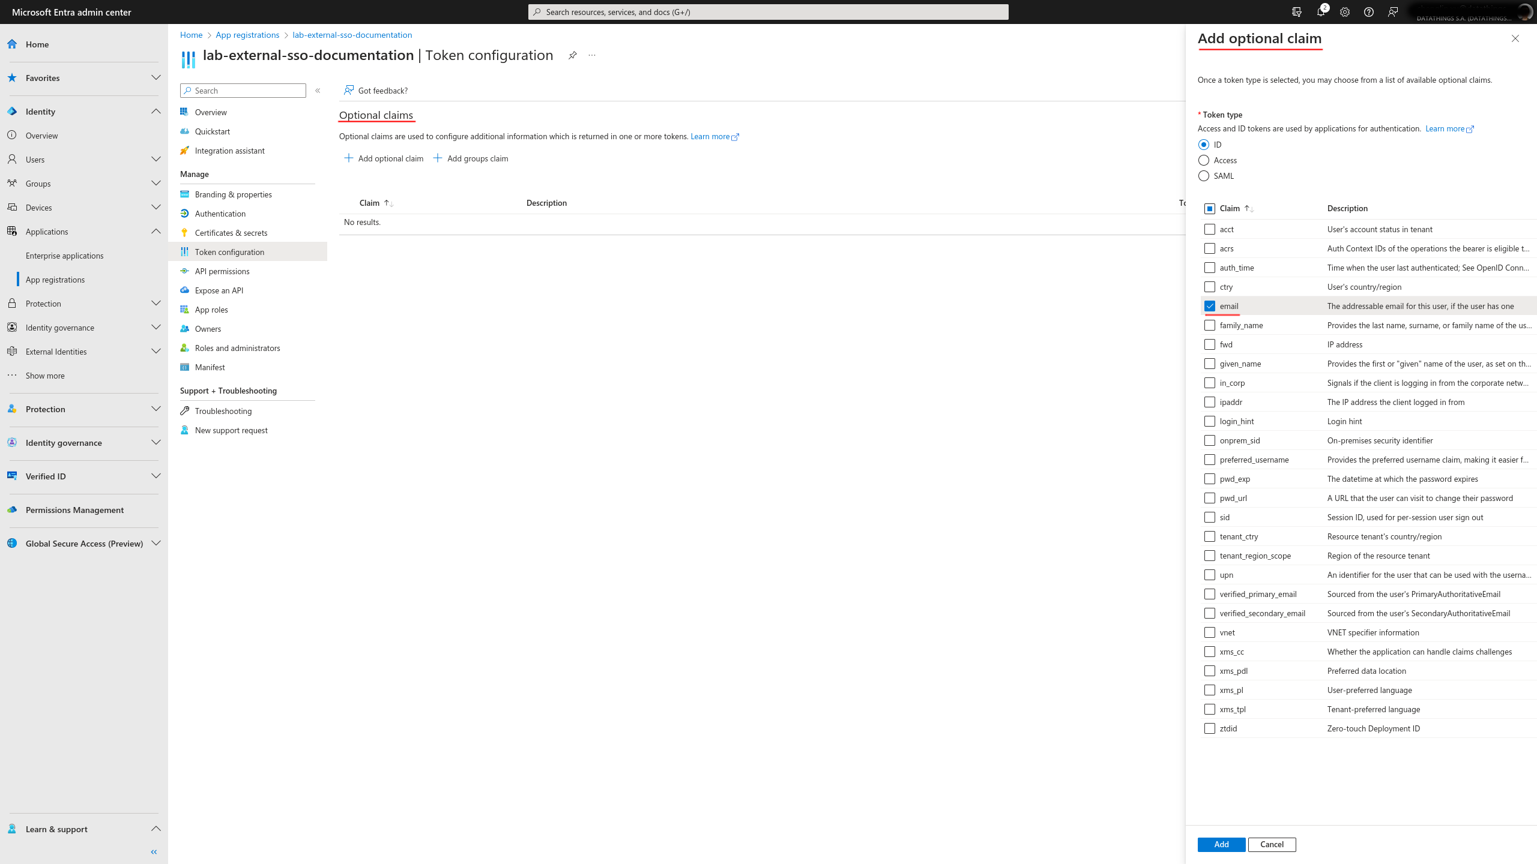1537x864 pixels.
Task: Click the Quickstart cloud icon
Action: (x=184, y=131)
